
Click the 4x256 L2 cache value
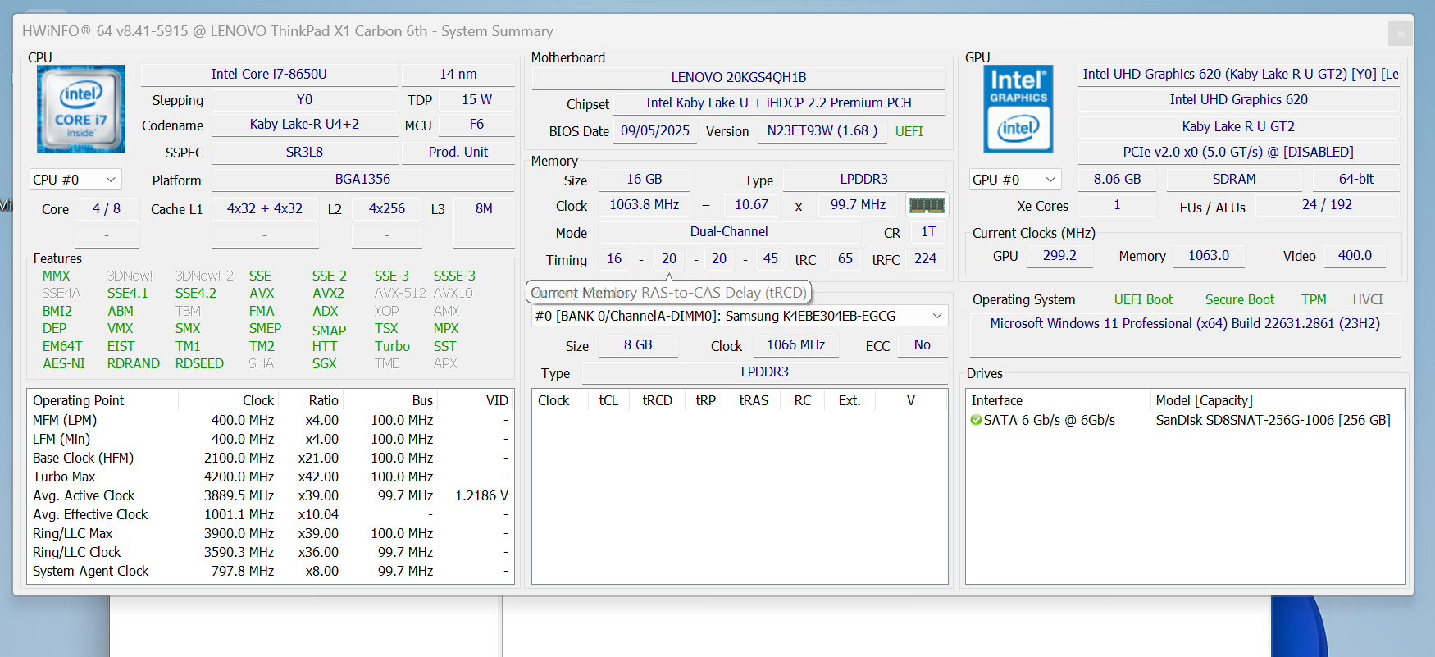[387, 208]
